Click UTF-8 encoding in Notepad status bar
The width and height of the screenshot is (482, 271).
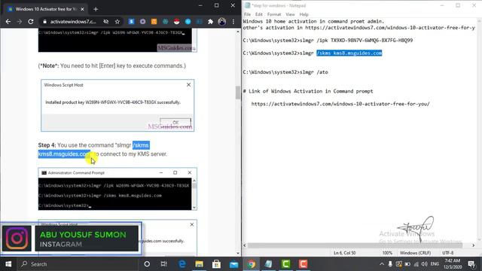[x=448, y=253]
